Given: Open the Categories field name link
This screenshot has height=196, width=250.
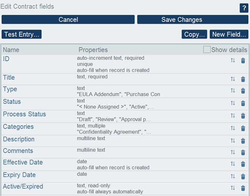Looking at the screenshot, I should [18, 127].
